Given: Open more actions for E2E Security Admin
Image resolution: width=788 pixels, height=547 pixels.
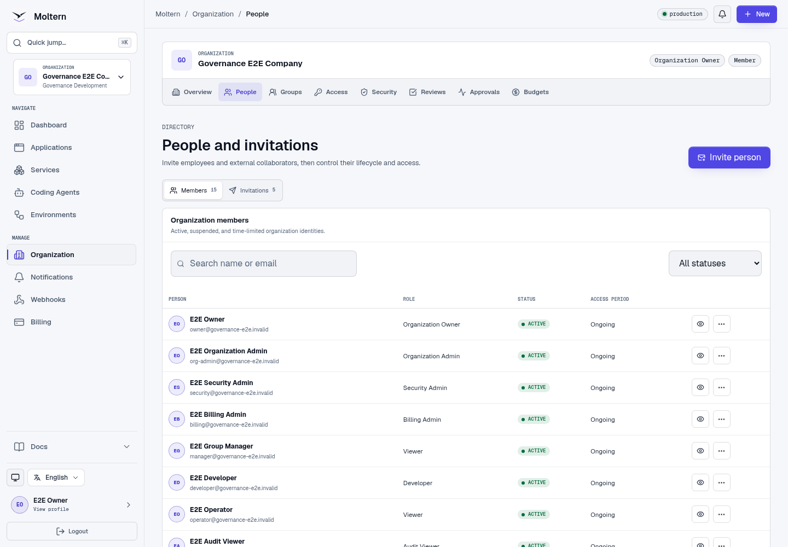Looking at the screenshot, I should point(721,387).
